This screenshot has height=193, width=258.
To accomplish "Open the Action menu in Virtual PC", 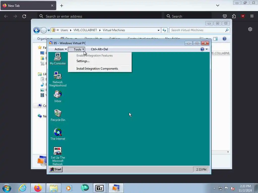I will 60,49.
